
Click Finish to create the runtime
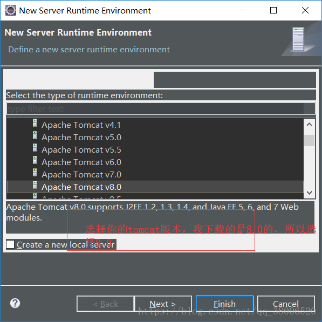coord(224,304)
